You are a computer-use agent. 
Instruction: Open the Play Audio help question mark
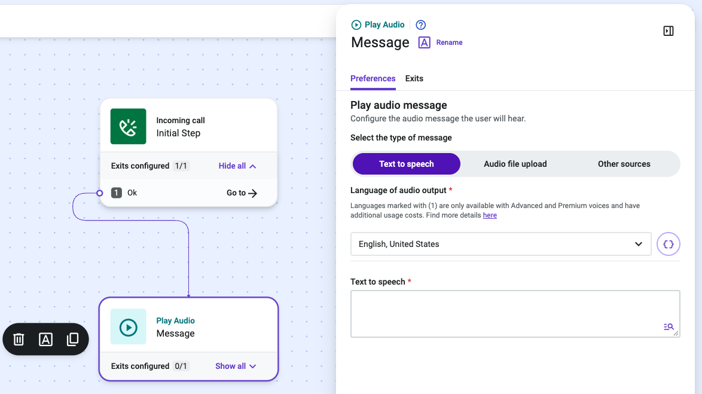click(421, 25)
